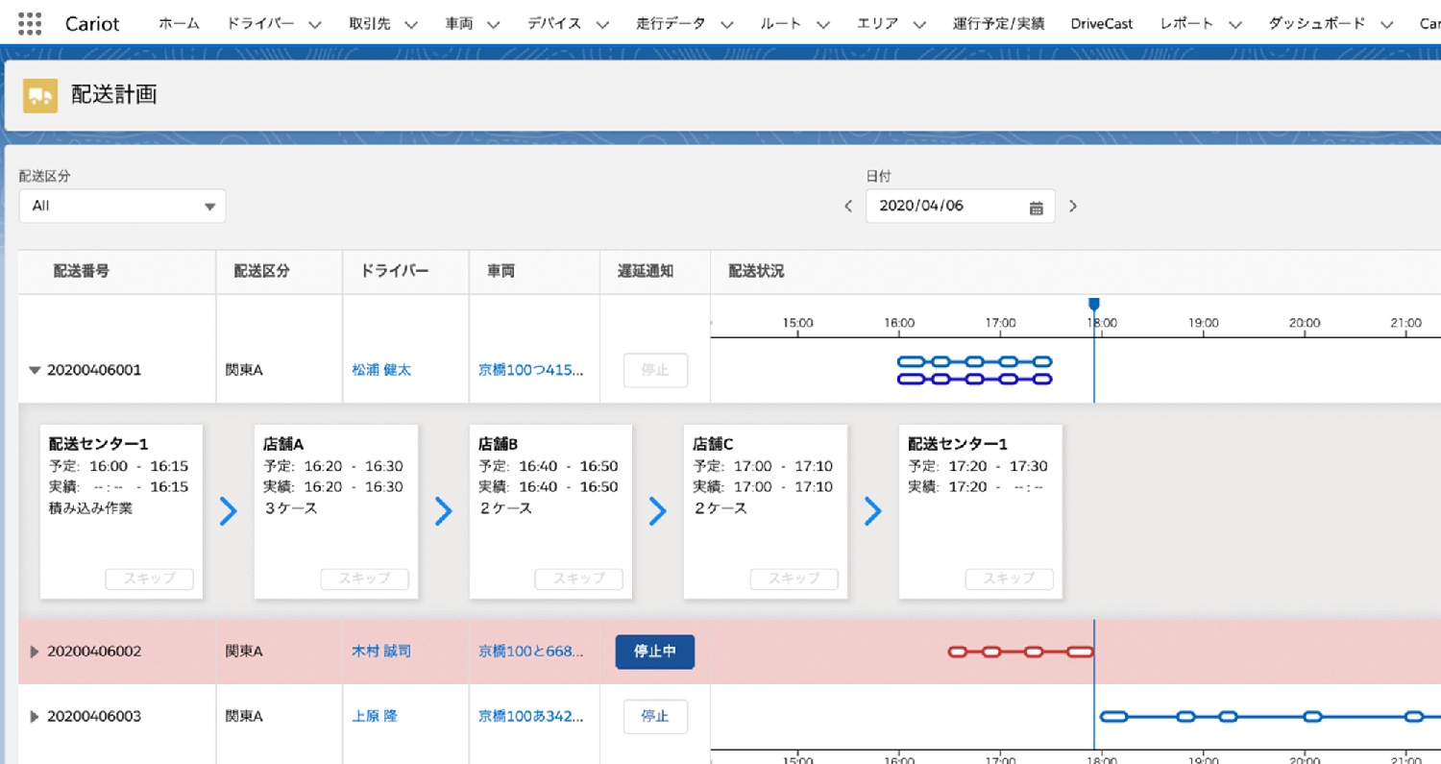
Task: Open the ドライバー menu dropdown arrow
Action: (x=315, y=24)
